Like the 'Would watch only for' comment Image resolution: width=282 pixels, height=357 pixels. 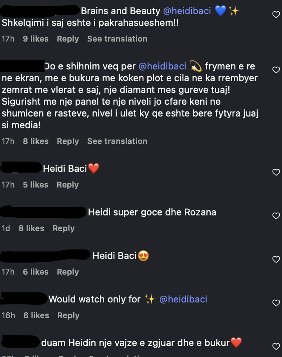(276, 303)
